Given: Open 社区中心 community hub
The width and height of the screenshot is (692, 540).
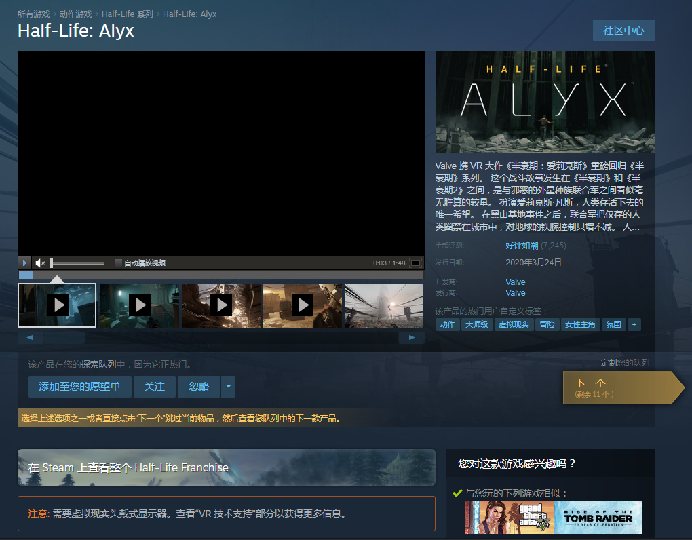Looking at the screenshot, I should 623,31.
